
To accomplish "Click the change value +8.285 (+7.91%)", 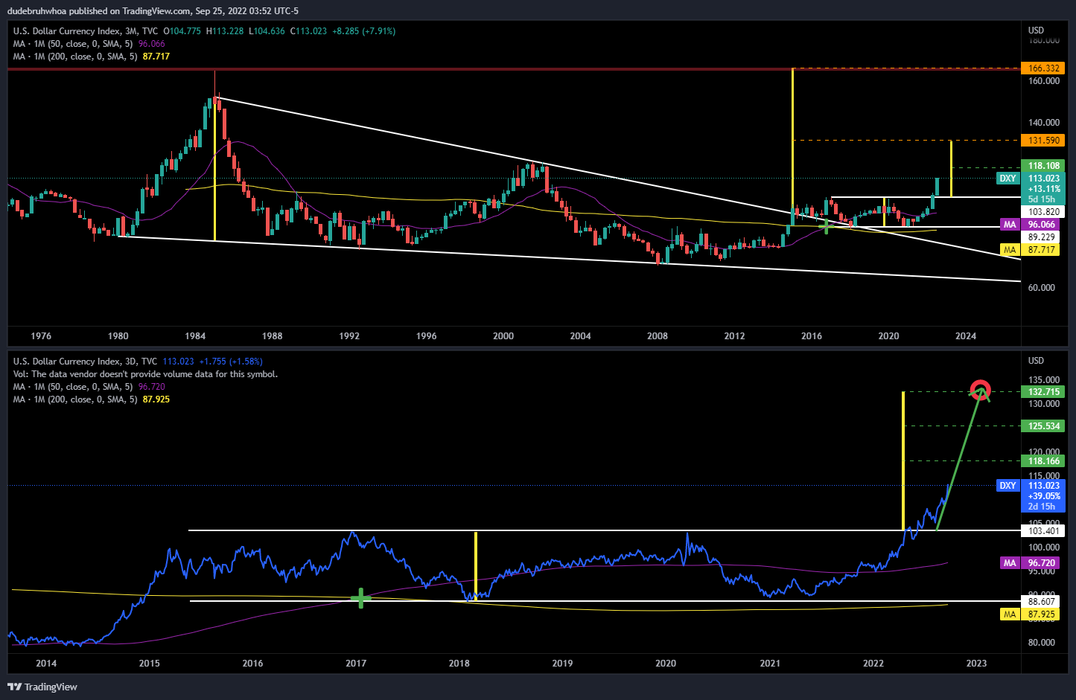I will click(x=364, y=31).
